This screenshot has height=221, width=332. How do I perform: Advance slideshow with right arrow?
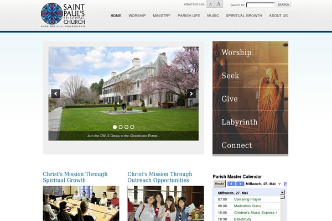(191, 93)
